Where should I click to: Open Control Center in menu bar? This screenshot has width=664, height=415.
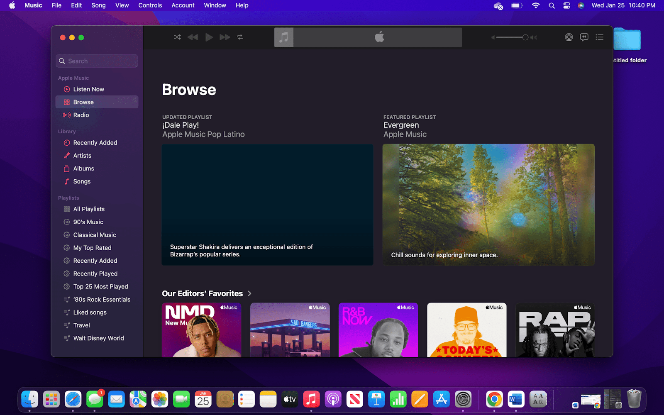click(566, 5)
